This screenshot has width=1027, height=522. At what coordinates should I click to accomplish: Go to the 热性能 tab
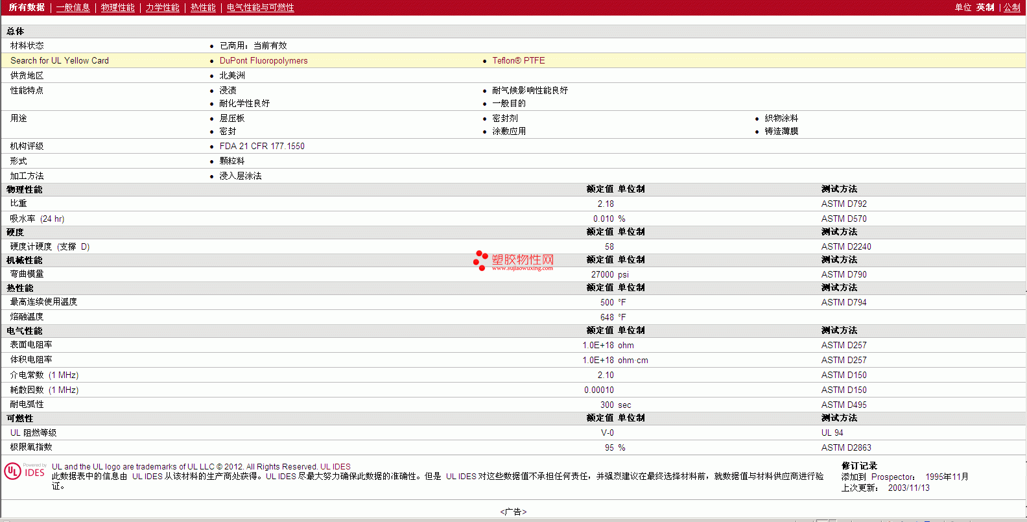click(x=203, y=7)
